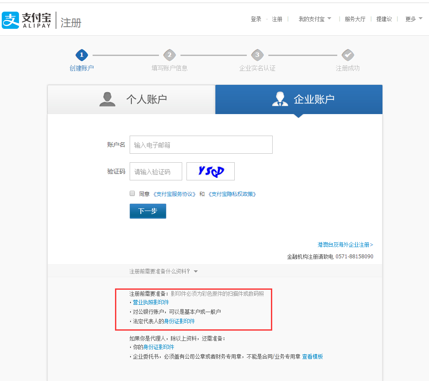Open 注册 in the top navigation
The height and width of the screenshot is (381, 429).
pyautogui.click(x=277, y=19)
